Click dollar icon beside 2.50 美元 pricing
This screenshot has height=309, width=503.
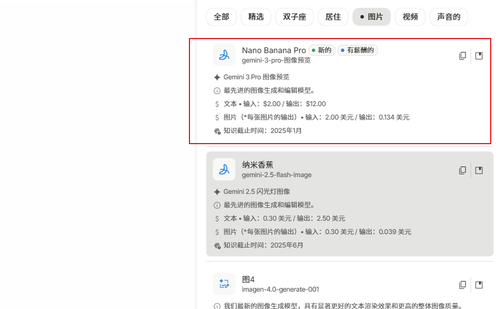coord(217,219)
